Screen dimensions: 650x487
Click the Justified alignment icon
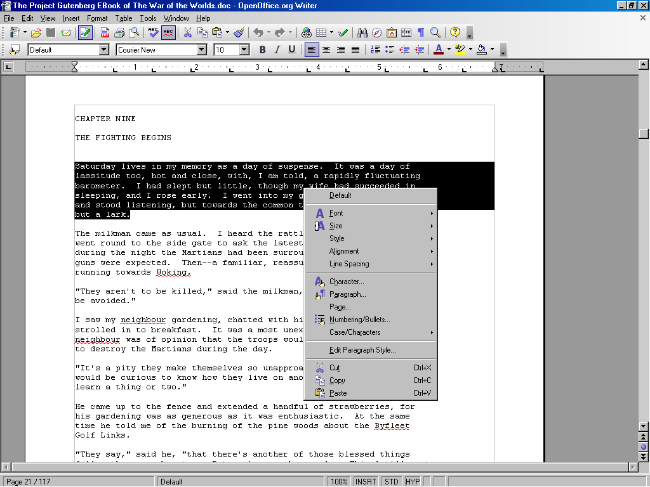click(355, 50)
